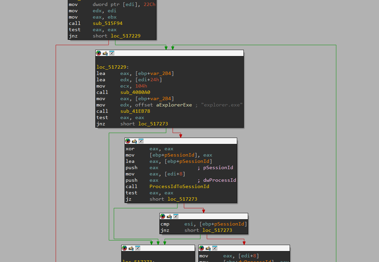Screen dimensions: 379x262
Task: Click the loc_517229: label
Action: [113, 67]
